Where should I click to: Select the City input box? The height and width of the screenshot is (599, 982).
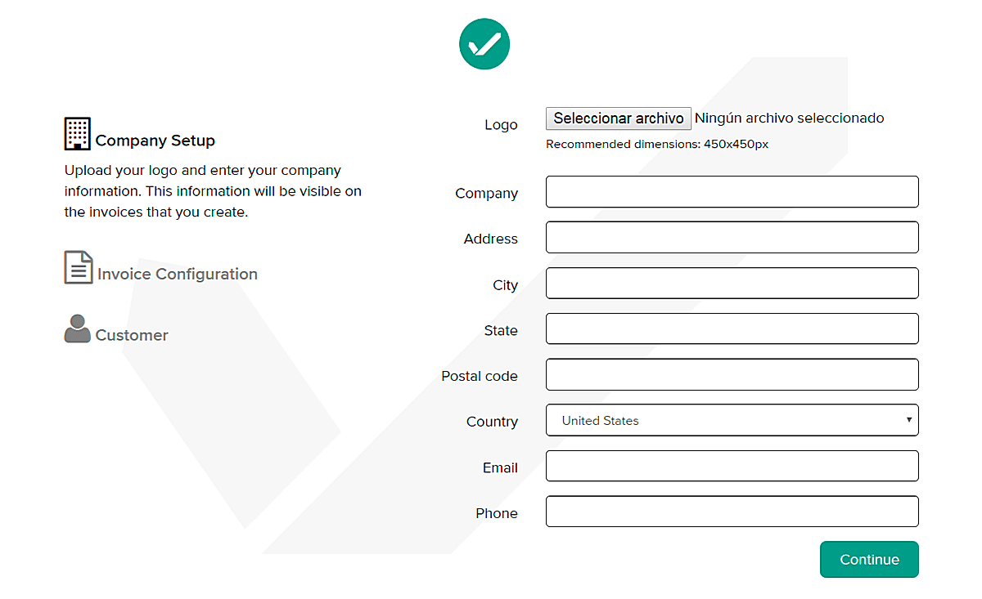tap(732, 284)
